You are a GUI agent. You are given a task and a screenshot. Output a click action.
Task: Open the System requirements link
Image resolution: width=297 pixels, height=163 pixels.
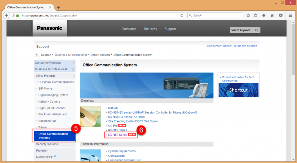tap(122, 151)
